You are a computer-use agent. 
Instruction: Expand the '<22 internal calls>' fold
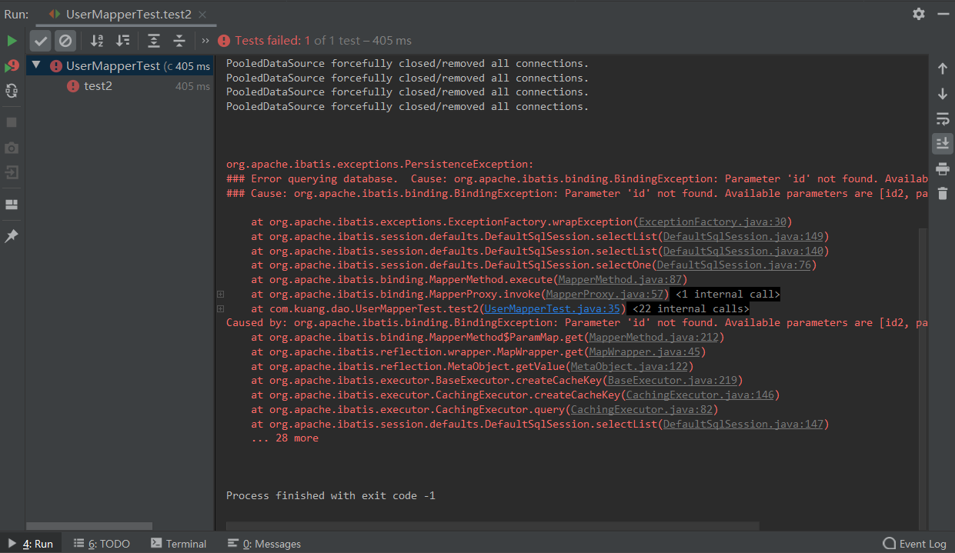coord(690,309)
